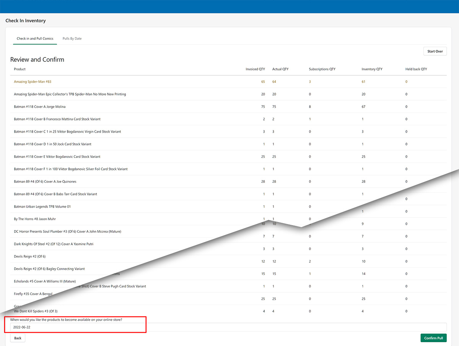Select Batman #118 Cover A Jorge Molina

[228, 107]
